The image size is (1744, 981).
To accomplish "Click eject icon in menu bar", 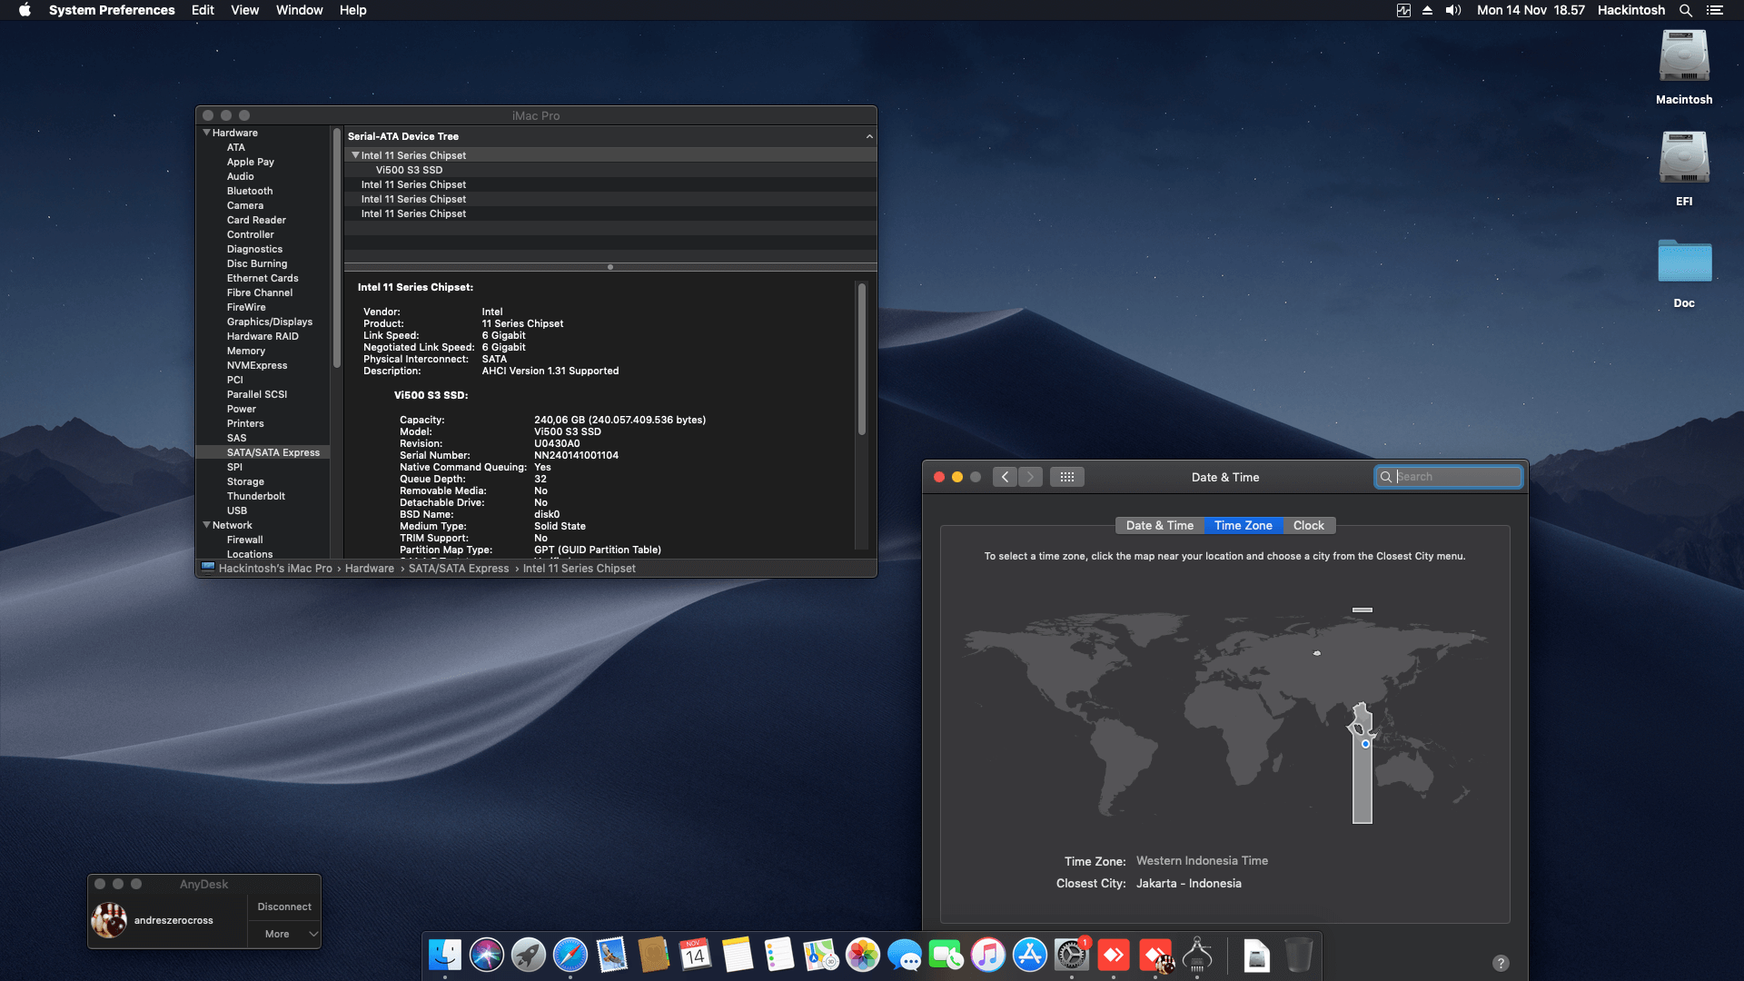I will 1427,10.
